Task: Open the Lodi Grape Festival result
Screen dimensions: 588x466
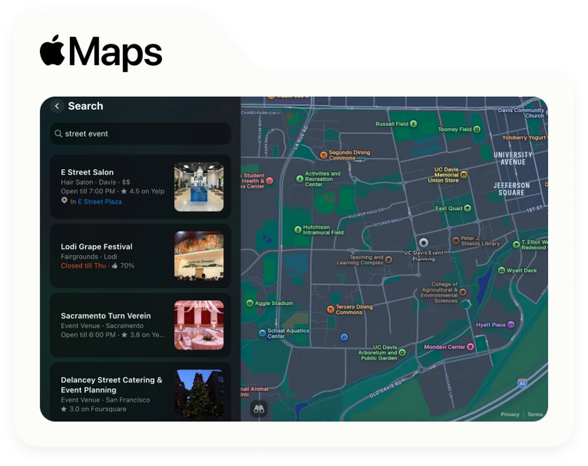Action: (x=141, y=256)
